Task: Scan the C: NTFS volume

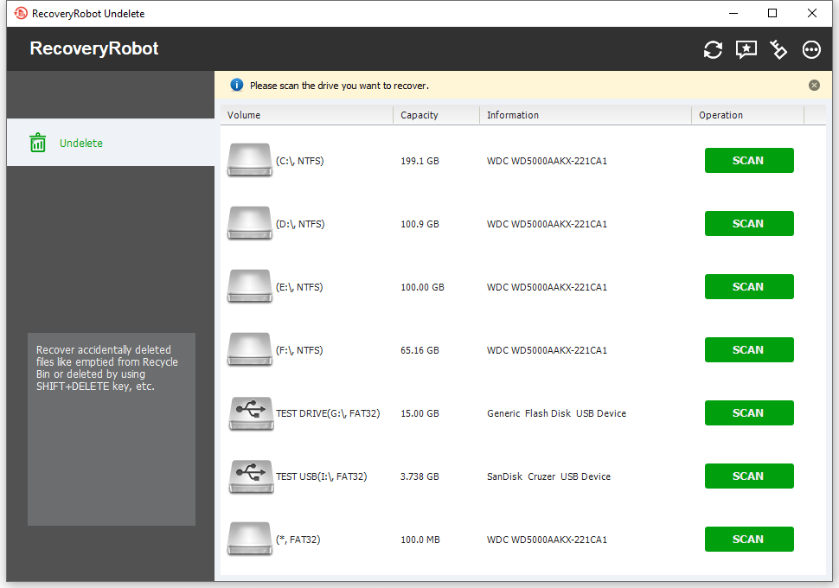Action: pos(748,160)
